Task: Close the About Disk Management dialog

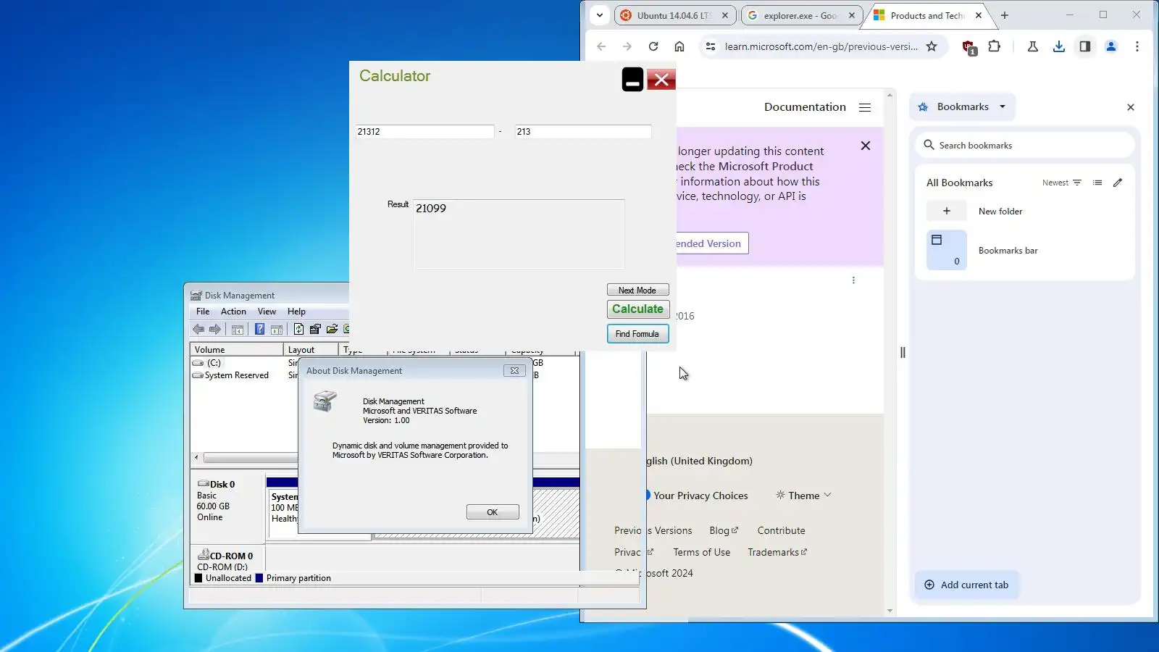Action: tap(514, 370)
